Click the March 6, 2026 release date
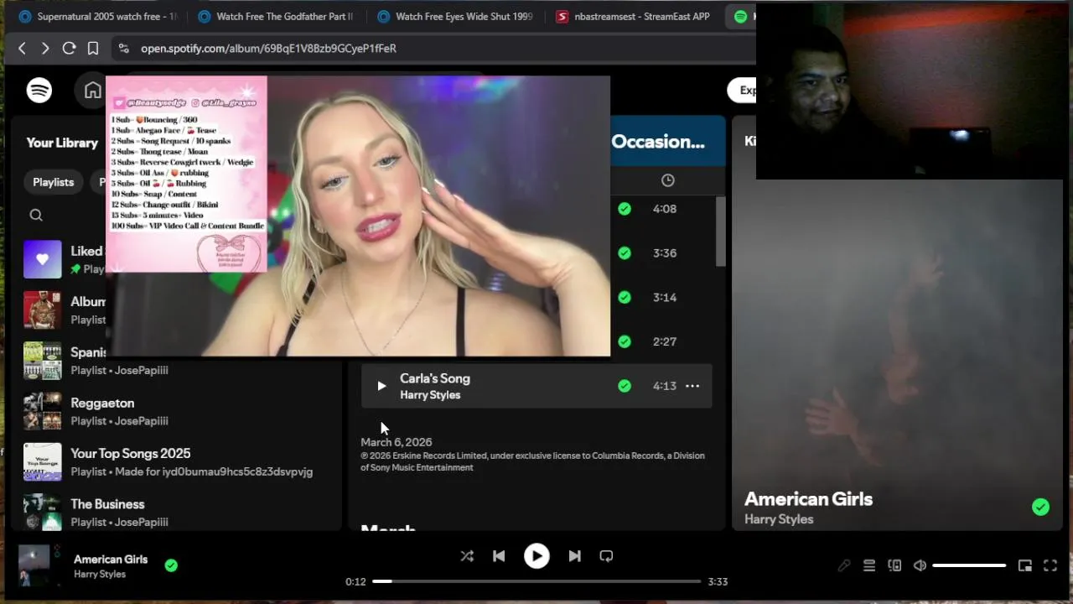The width and height of the screenshot is (1073, 604). [x=397, y=442]
